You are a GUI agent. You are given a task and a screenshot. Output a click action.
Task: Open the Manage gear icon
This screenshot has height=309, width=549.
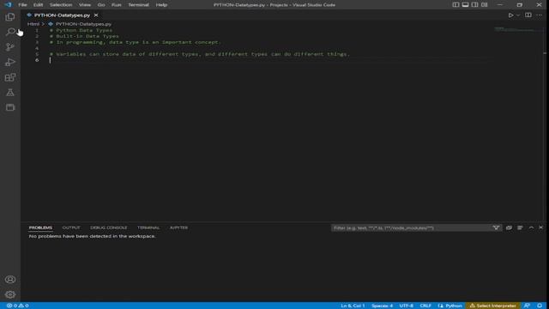(x=10, y=294)
